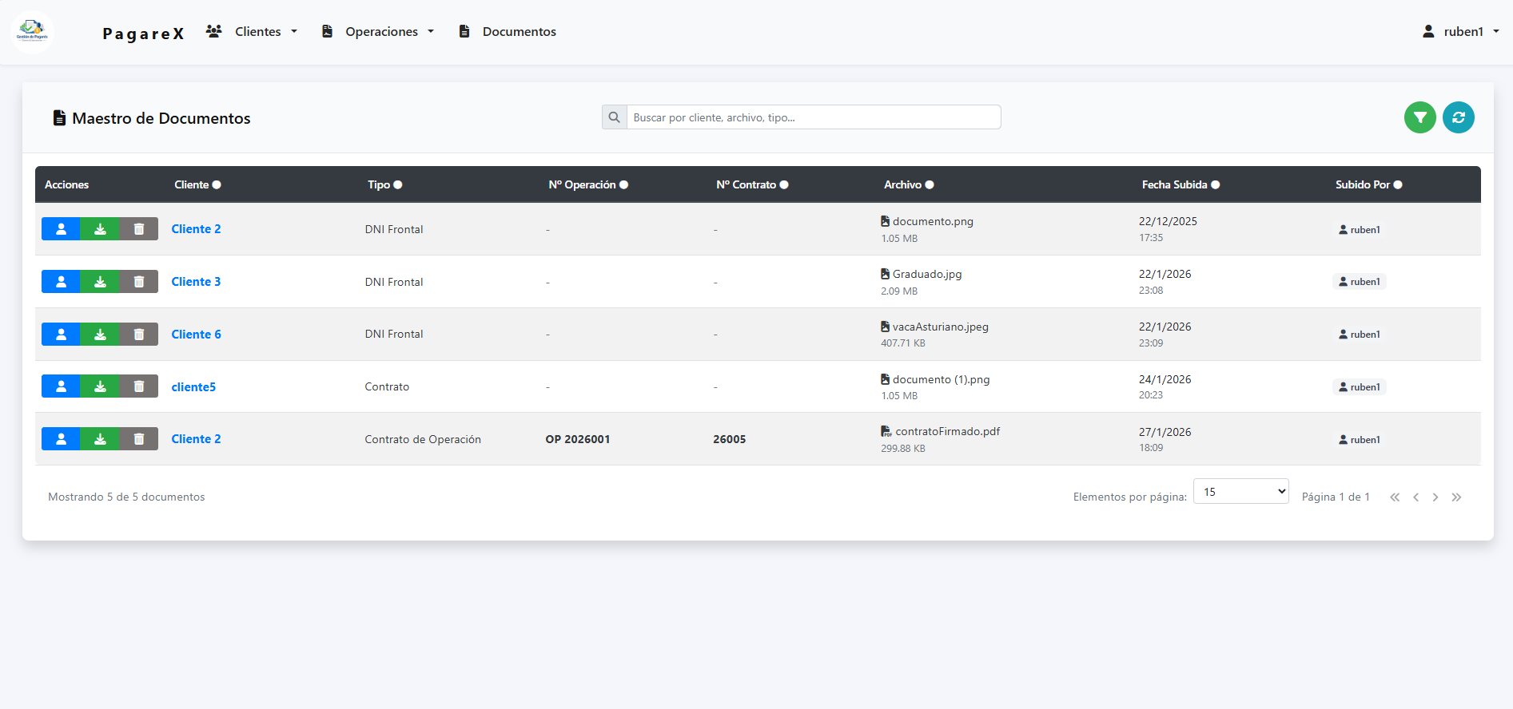View client profile for Cliente 6 row

coord(61,335)
